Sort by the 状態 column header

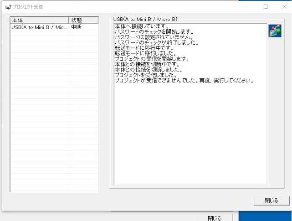[x=83, y=20]
